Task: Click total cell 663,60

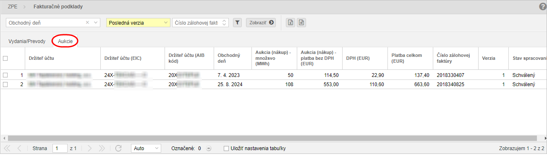Action: [422, 84]
